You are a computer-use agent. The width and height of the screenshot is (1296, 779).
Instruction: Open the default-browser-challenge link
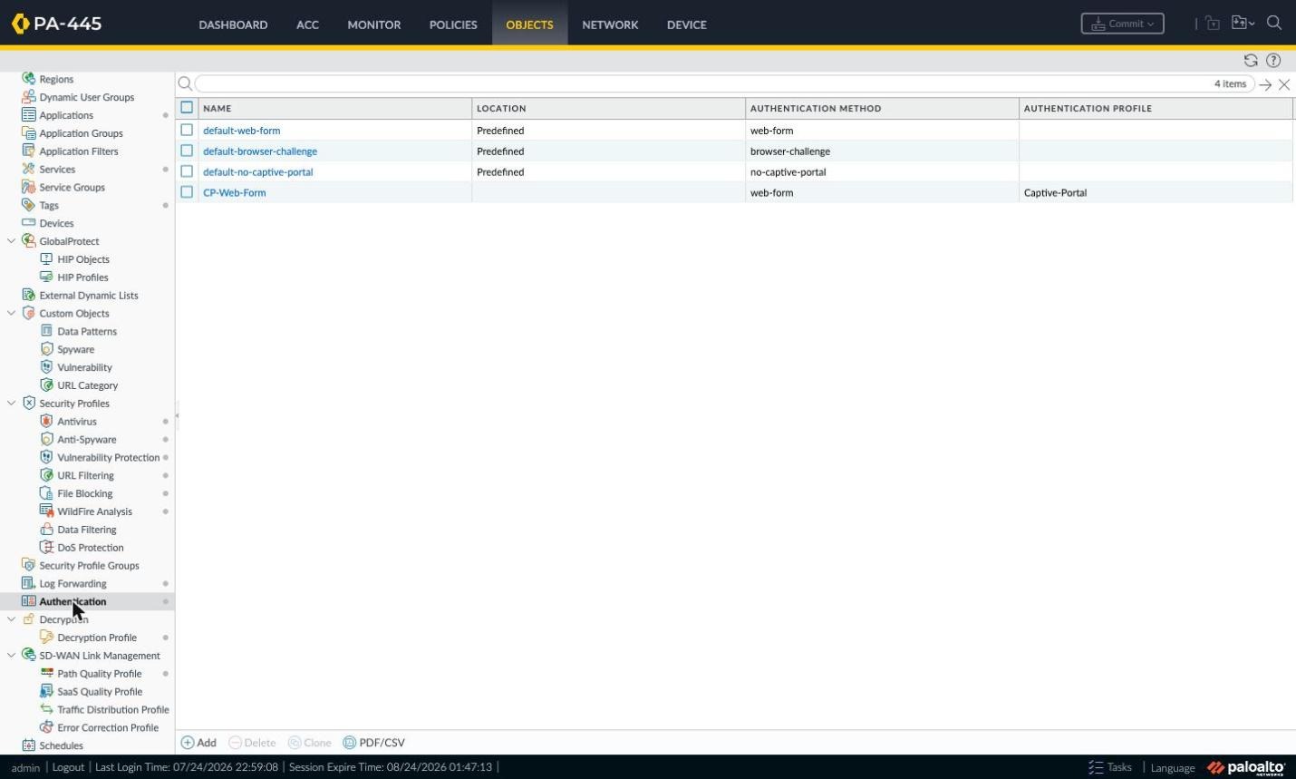(x=260, y=151)
